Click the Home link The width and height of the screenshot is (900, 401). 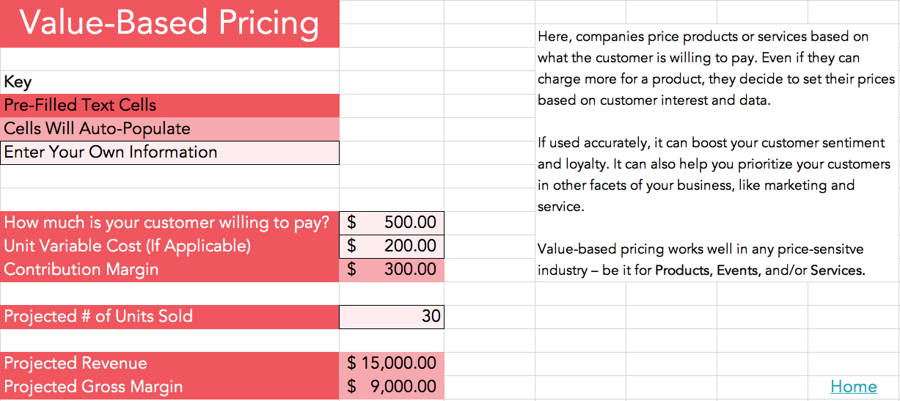[x=853, y=386]
